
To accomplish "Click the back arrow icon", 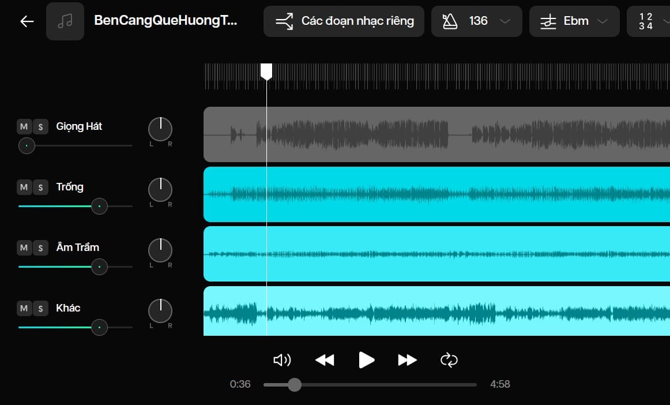I will pos(27,21).
